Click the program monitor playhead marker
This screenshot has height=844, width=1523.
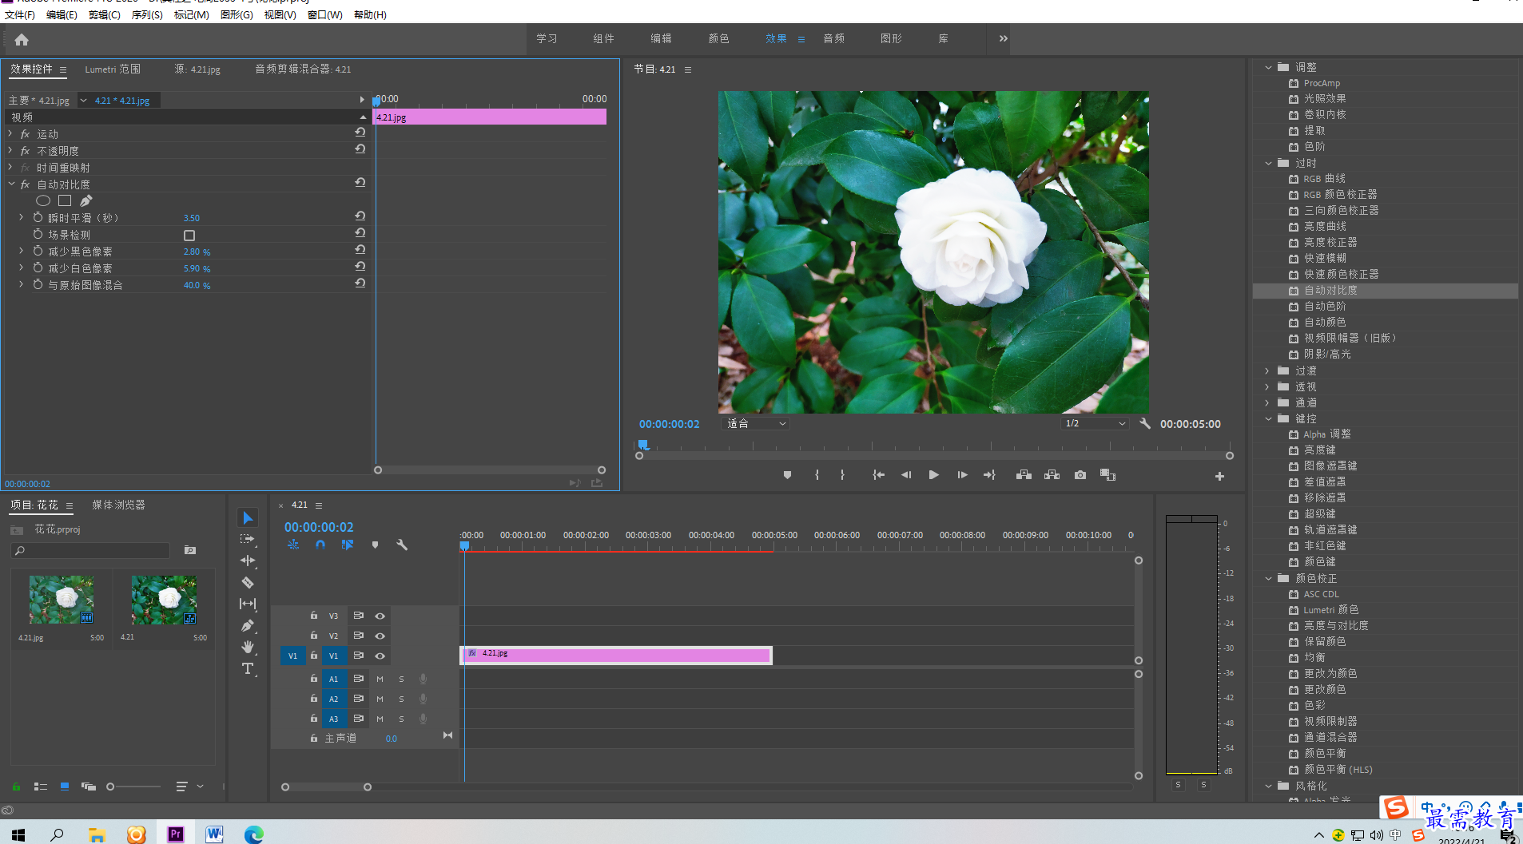coord(643,445)
